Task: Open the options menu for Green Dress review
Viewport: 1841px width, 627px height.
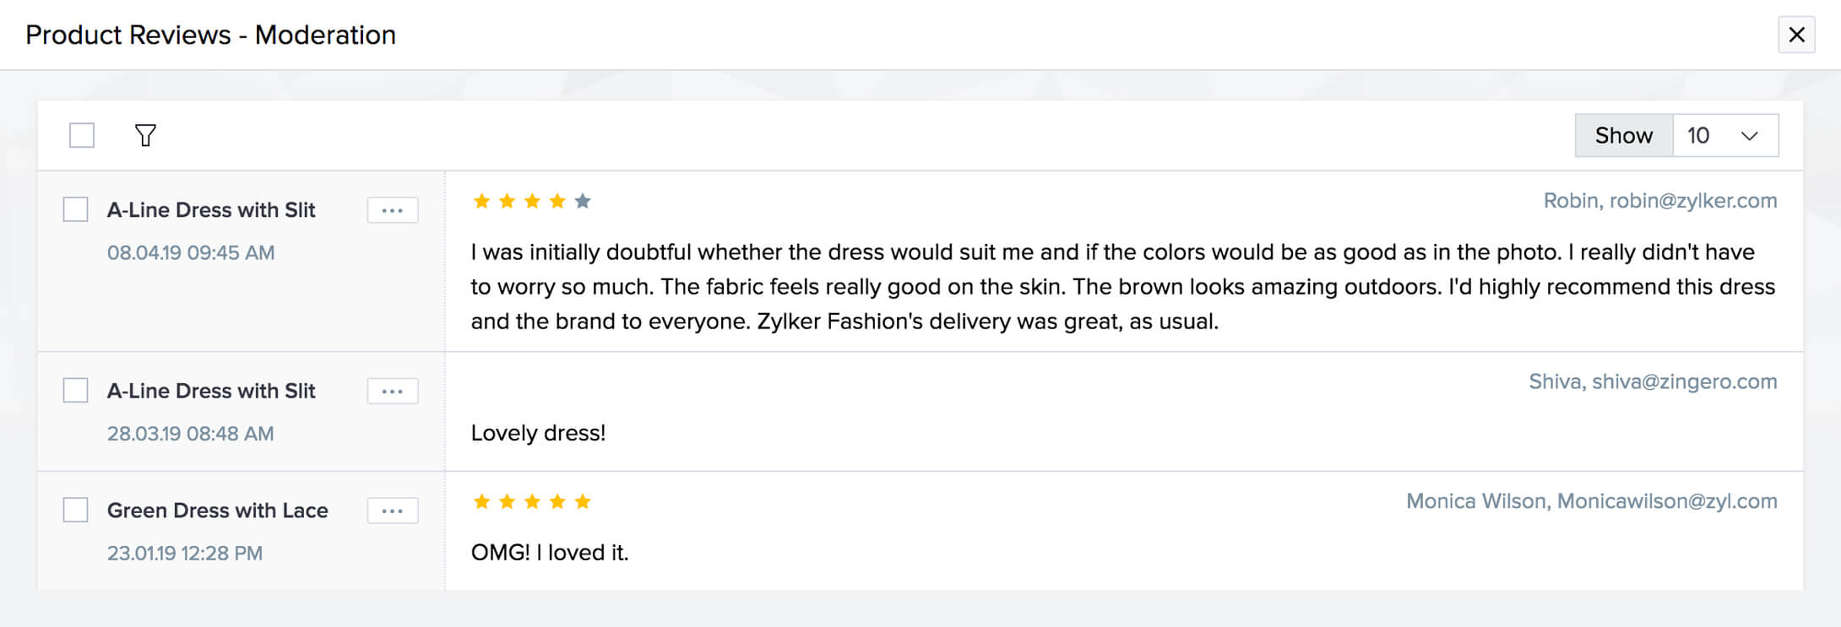Action: (393, 511)
